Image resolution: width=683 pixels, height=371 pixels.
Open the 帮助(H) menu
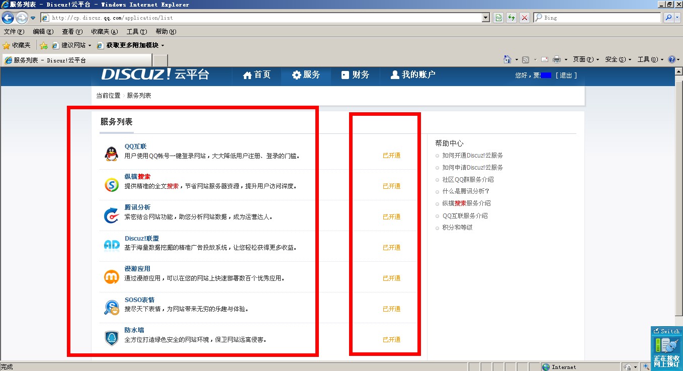pyautogui.click(x=166, y=32)
